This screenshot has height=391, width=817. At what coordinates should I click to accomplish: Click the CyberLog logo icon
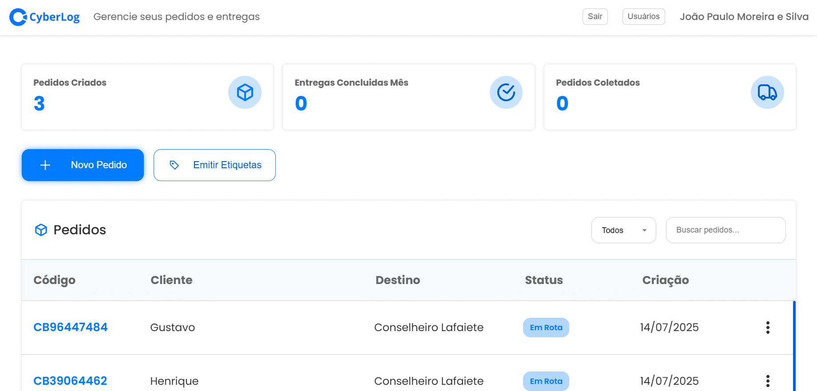tap(18, 17)
